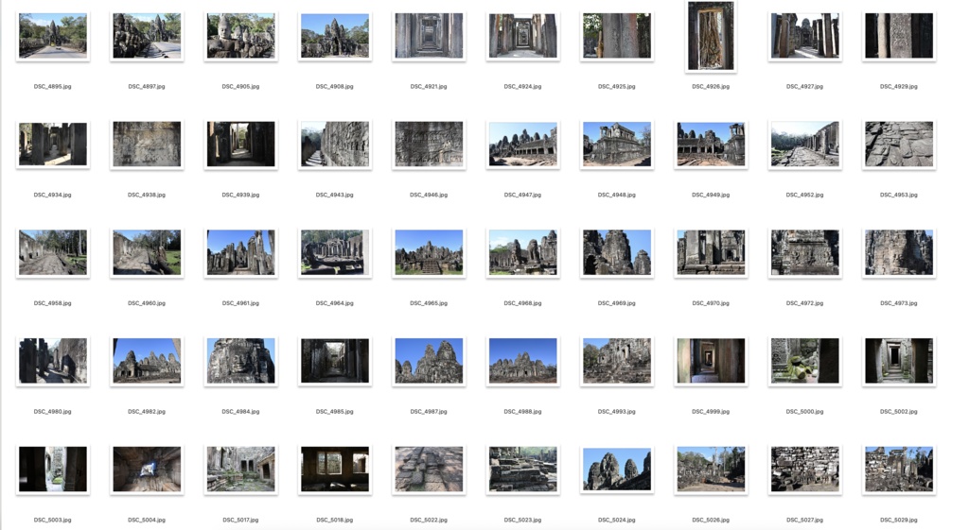Choose the DSC_5022.jpg thumbnail image
This screenshot has width=969, height=530.
pyautogui.click(x=429, y=469)
